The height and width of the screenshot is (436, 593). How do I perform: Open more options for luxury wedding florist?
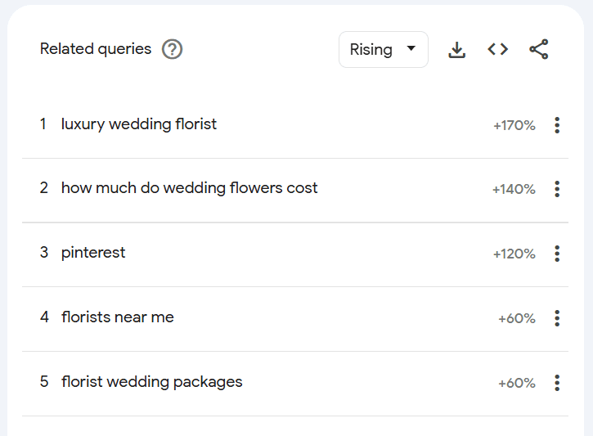tap(557, 125)
